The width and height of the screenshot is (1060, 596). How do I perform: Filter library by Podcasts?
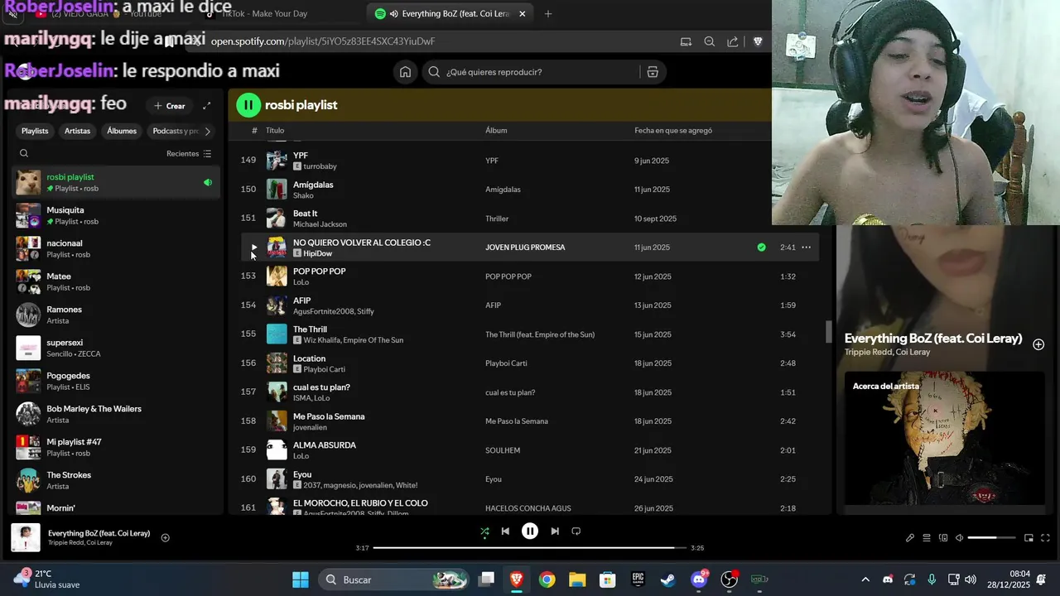tap(175, 131)
